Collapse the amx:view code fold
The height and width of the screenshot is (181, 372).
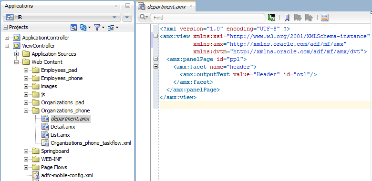pyautogui.click(x=155, y=36)
